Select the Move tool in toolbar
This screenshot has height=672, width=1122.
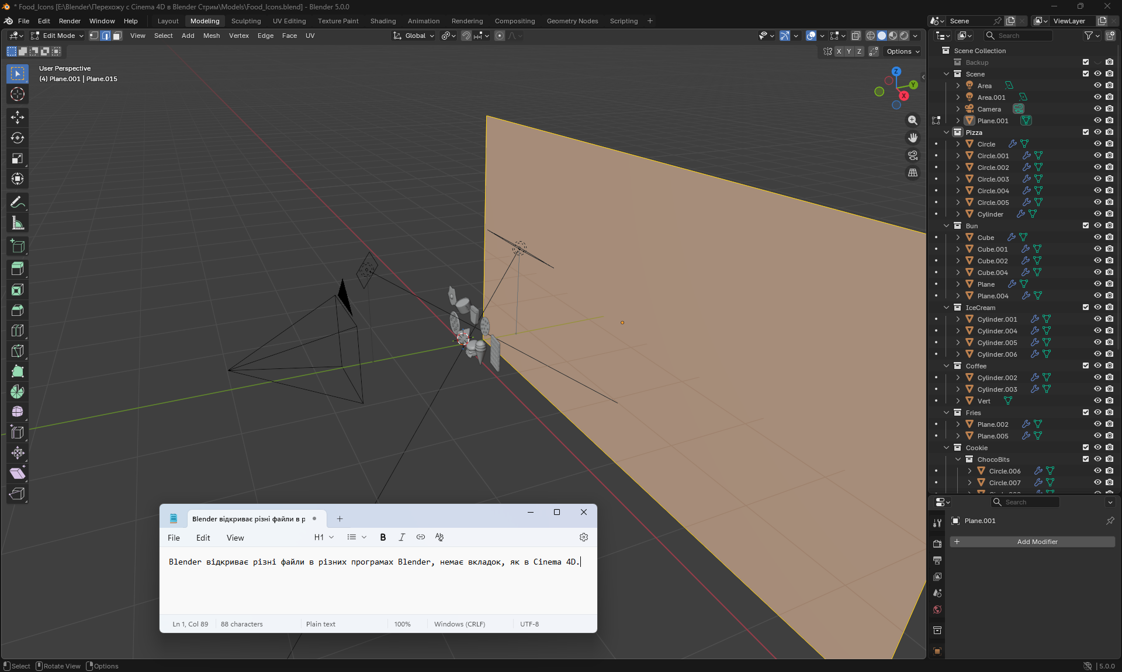(18, 117)
